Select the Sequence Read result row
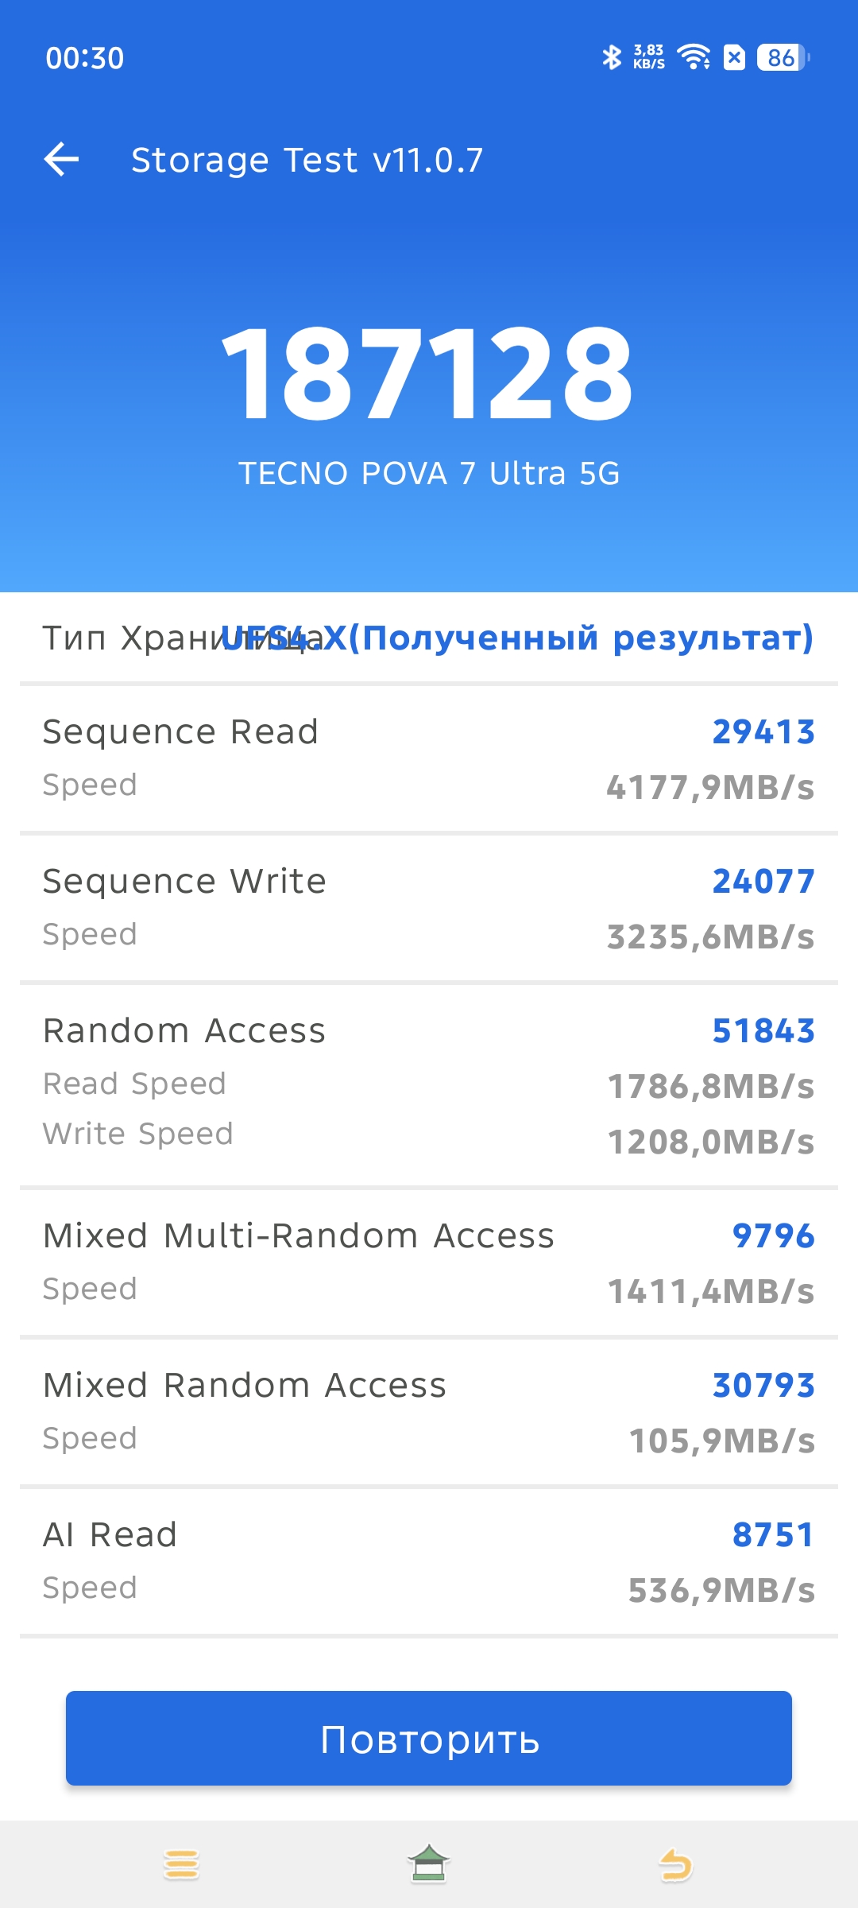 429,758
